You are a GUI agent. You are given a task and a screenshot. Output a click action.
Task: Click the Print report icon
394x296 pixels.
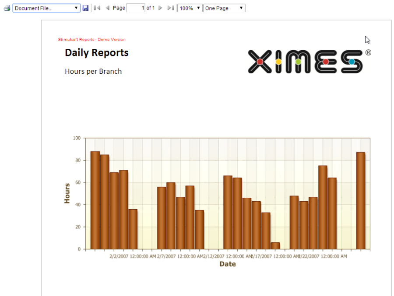point(7,8)
